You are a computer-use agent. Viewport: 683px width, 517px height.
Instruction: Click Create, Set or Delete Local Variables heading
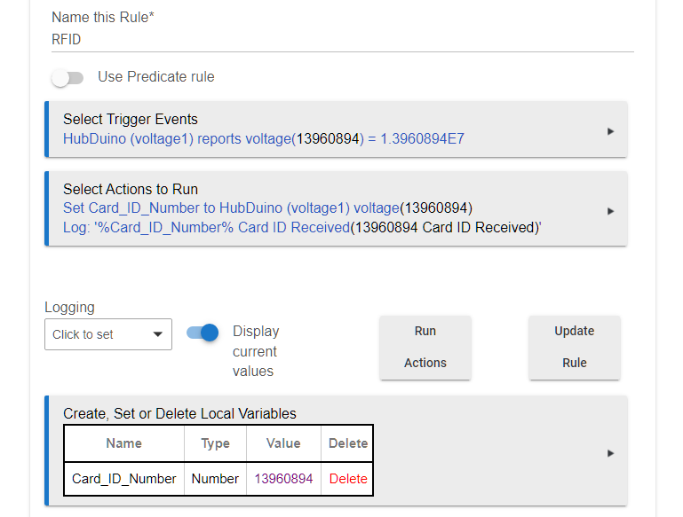click(179, 413)
